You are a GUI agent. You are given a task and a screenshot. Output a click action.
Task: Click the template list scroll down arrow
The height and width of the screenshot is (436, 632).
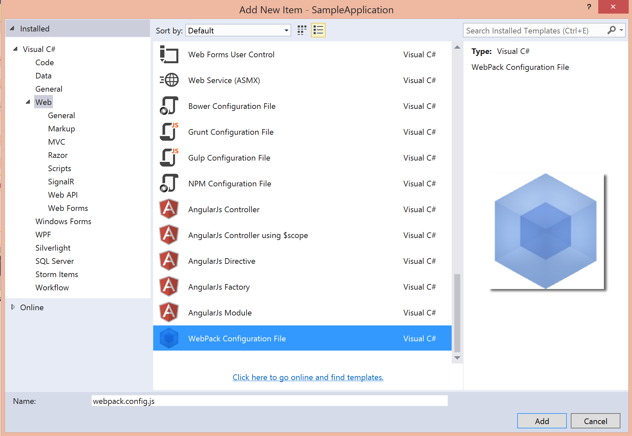[x=457, y=358]
